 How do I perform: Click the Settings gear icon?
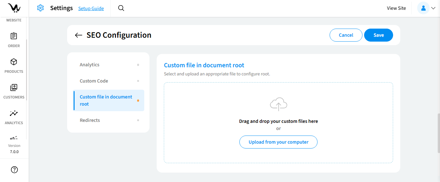(40, 8)
